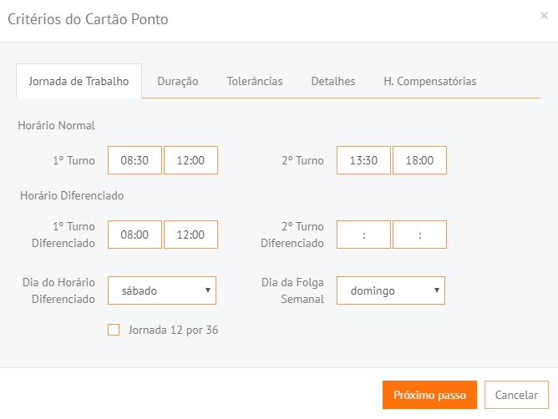The width and height of the screenshot is (558, 419).
Task: Open the Duração tab
Action: pyautogui.click(x=177, y=81)
